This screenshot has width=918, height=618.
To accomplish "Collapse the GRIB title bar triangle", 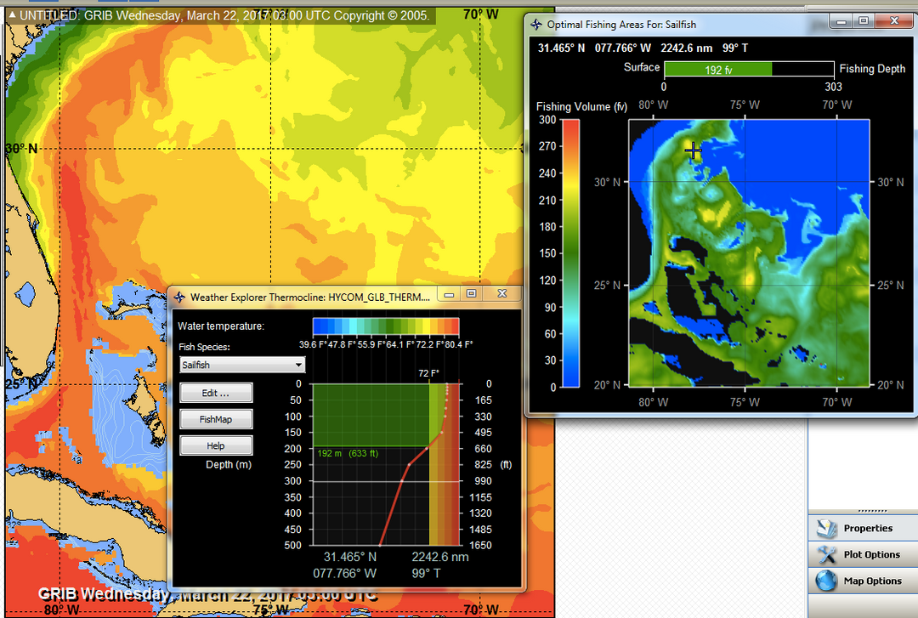I will (x=10, y=14).
